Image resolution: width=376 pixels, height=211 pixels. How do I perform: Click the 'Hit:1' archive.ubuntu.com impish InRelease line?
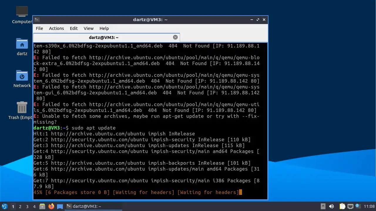click(114, 134)
